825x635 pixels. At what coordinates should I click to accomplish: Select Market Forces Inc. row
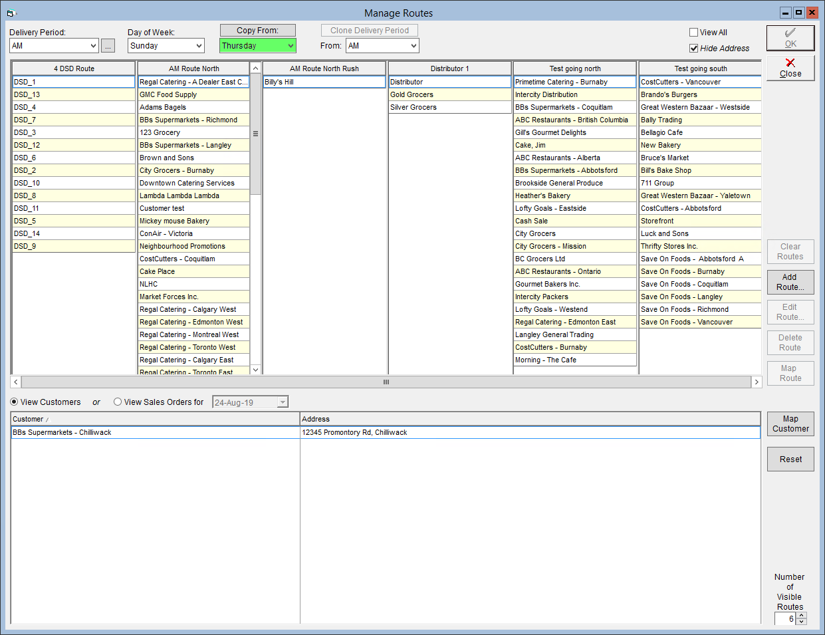click(193, 297)
